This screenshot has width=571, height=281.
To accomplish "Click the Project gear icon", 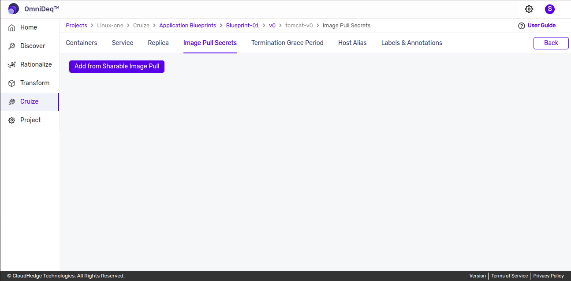I will click(12, 120).
